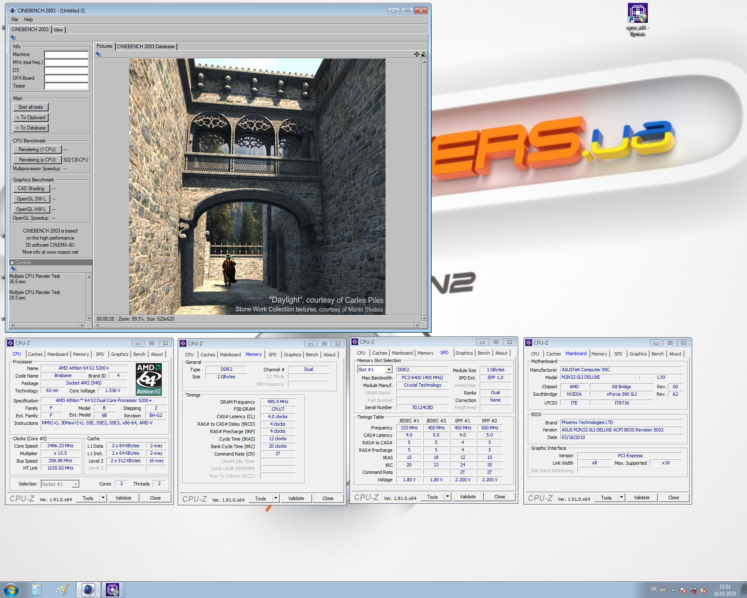
Task: Open the Caches tab in the CPU-Z CPU window
Action: (35, 354)
